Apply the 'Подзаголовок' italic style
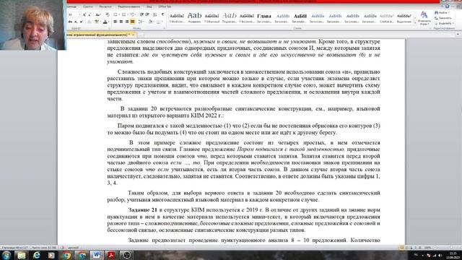This screenshot has height=260, width=462. (230, 18)
